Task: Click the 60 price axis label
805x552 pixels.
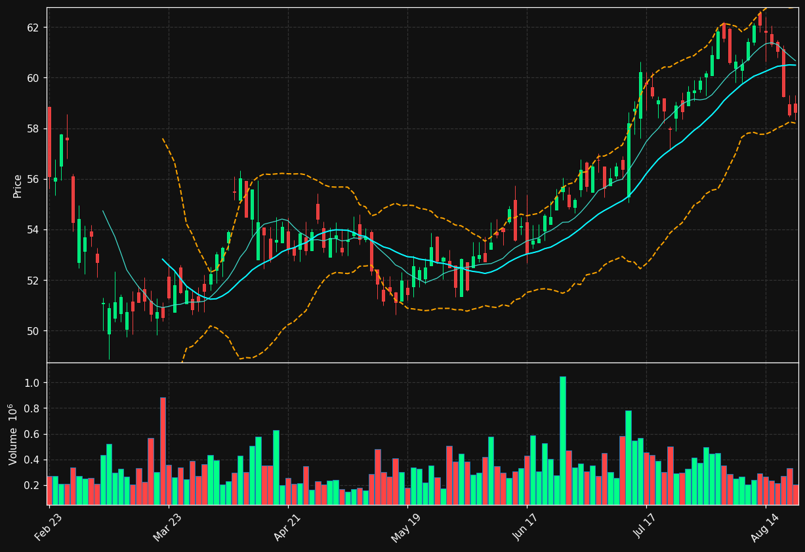Action: [x=33, y=78]
